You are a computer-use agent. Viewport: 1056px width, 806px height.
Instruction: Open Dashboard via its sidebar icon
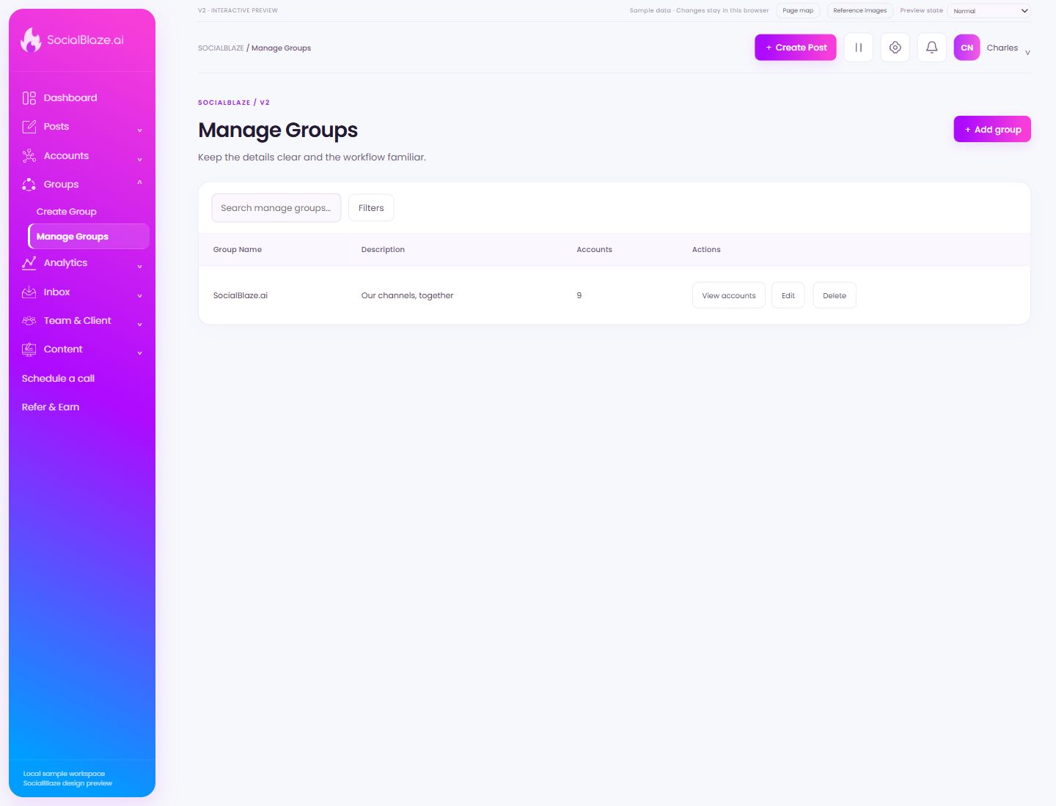coord(29,98)
